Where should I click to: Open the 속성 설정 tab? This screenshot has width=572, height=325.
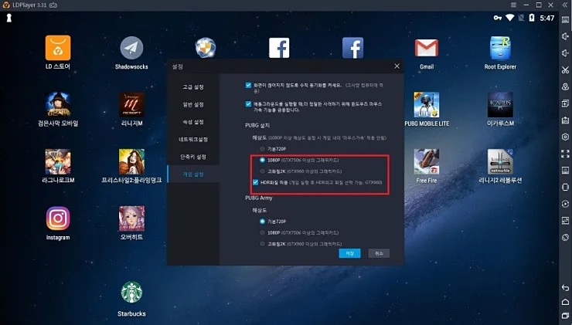pos(193,122)
